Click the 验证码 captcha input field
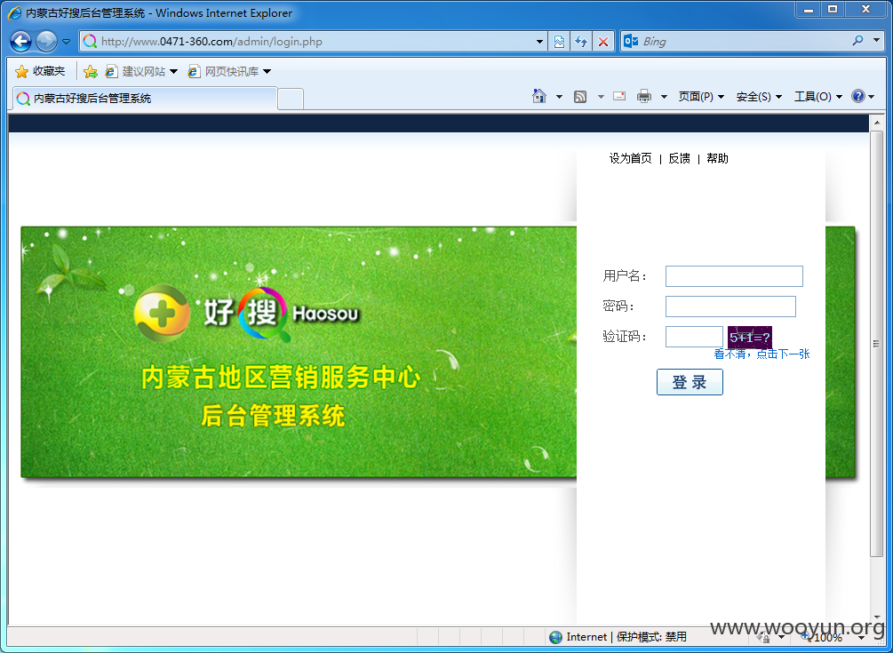 [694, 337]
